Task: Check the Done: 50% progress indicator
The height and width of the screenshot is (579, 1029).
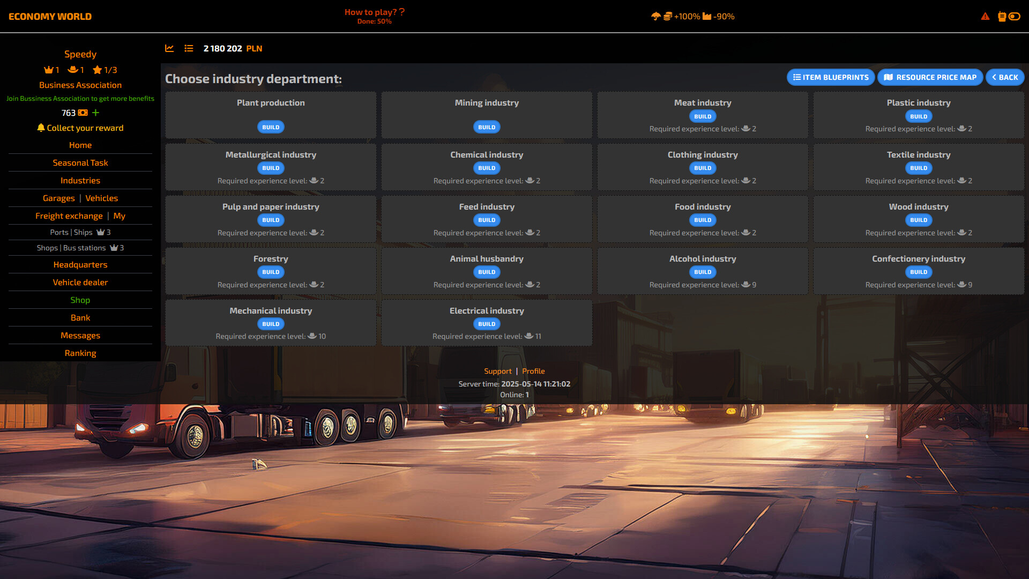Action: 374,22
